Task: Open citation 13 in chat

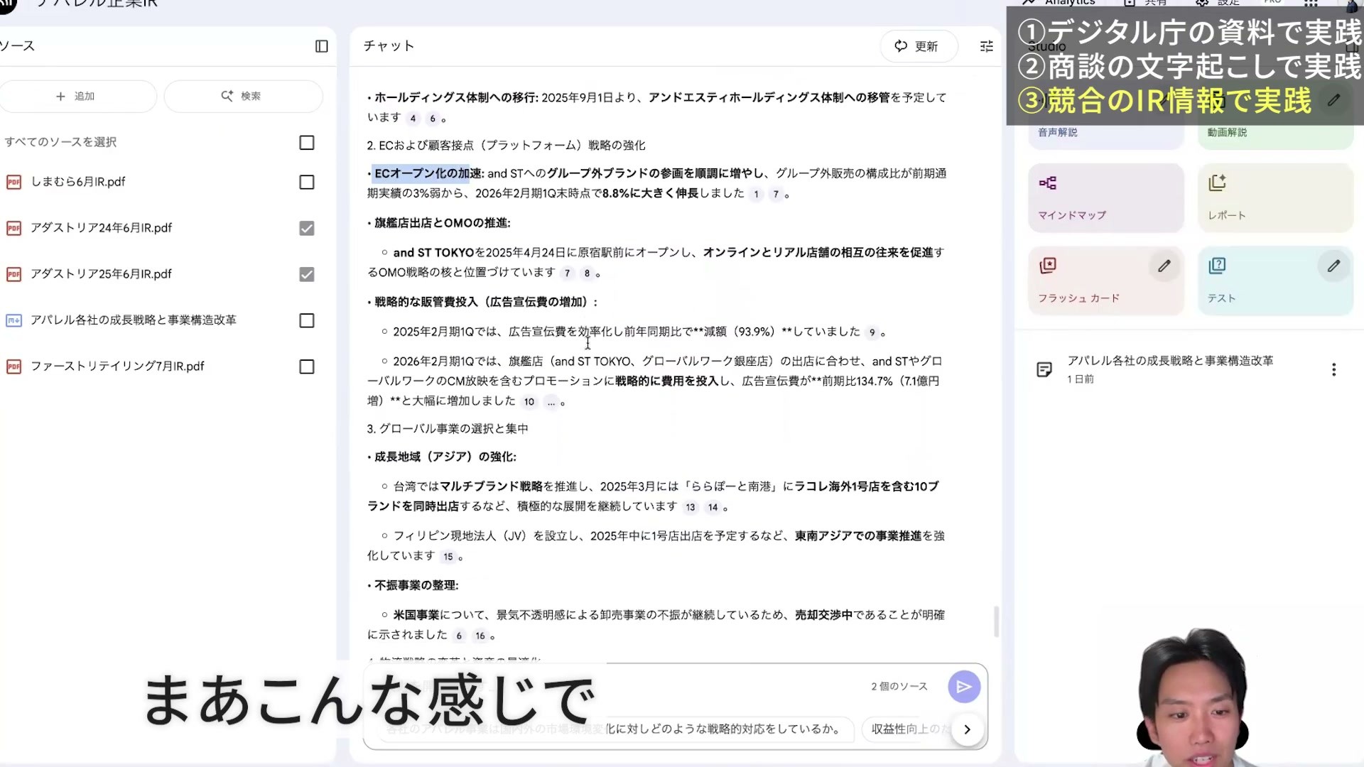Action: coord(690,507)
